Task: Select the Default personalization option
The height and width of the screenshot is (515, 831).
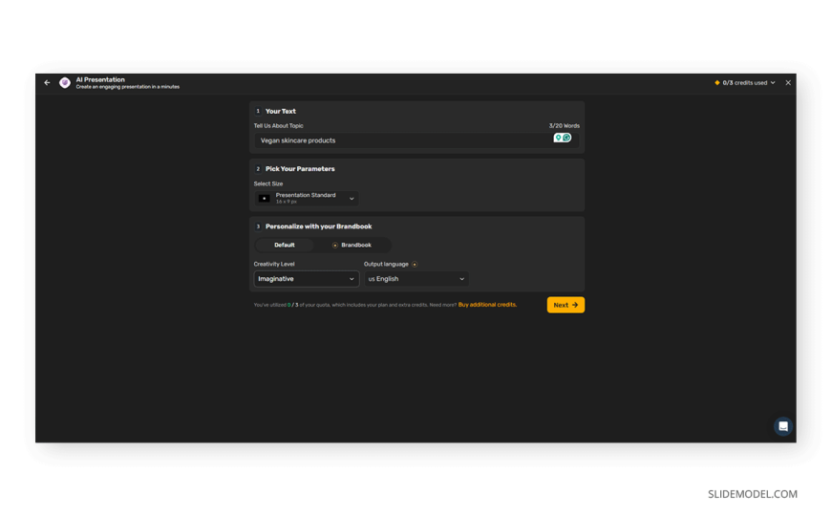Action: (x=285, y=246)
